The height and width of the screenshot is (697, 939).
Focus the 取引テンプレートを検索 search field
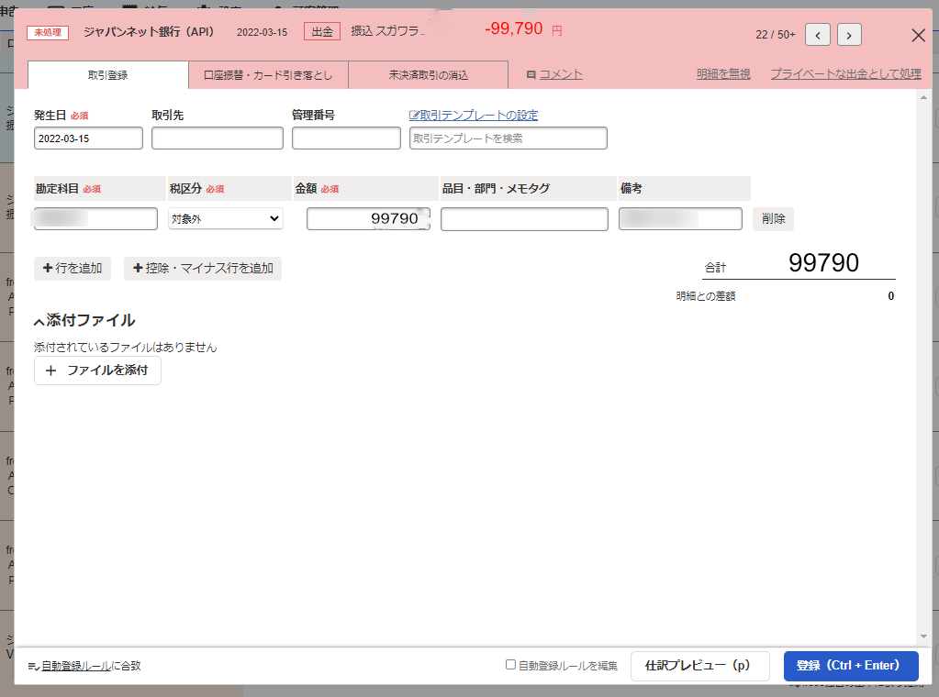coord(508,138)
